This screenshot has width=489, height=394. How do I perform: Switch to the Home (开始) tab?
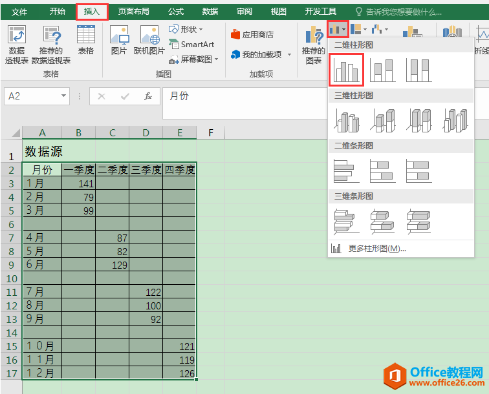click(x=58, y=12)
